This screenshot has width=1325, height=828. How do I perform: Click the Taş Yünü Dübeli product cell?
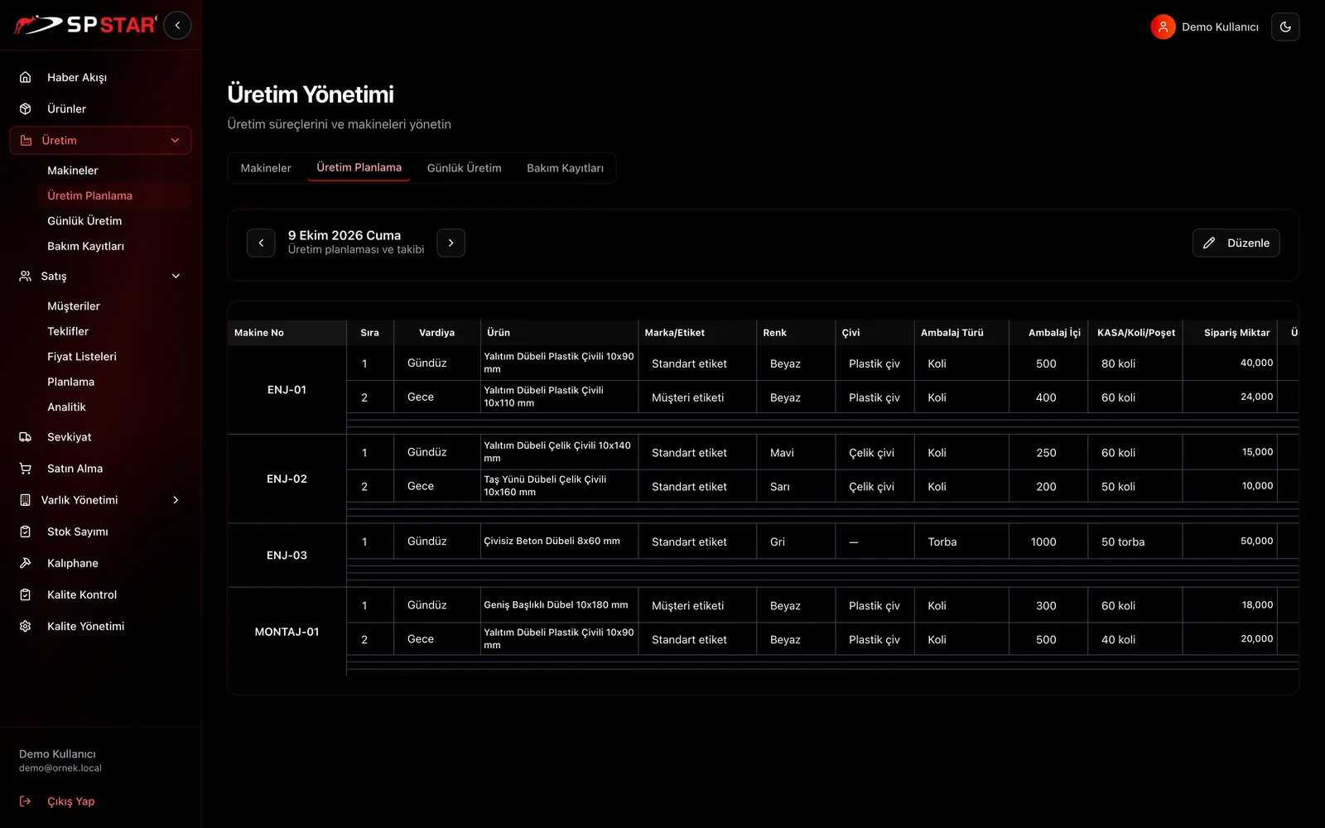(559, 486)
